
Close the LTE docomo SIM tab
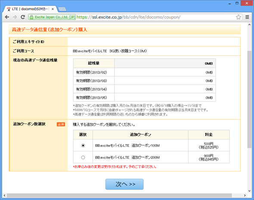coord(53,9)
